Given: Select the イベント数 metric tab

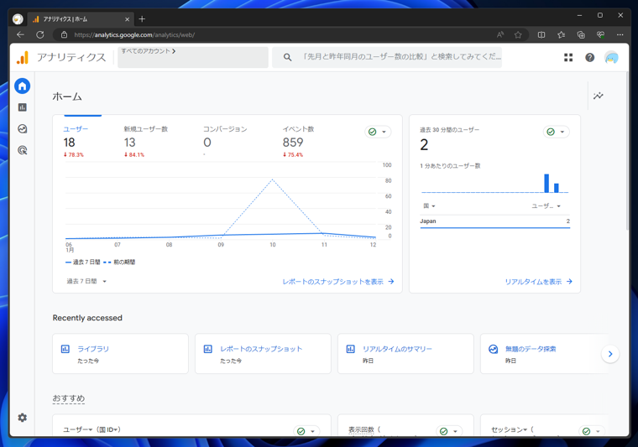Looking at the screenshot, I should [x=298, y=141].
